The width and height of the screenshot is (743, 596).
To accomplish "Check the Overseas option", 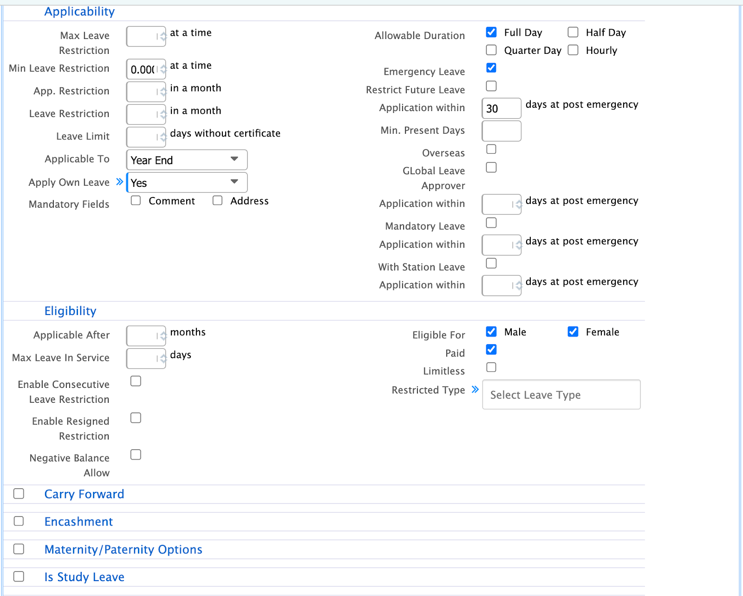I will tap(491, 149).
